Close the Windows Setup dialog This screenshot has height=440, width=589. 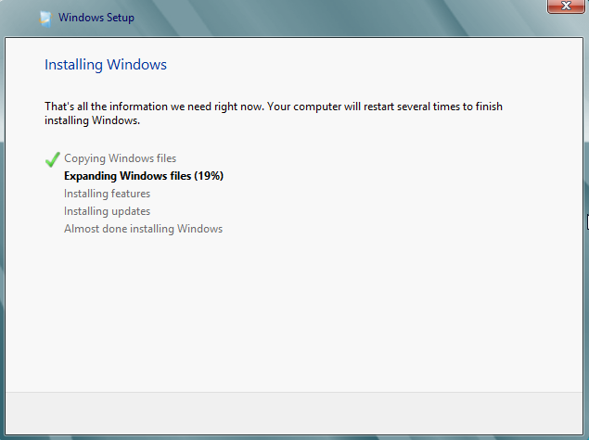point(565,6)
